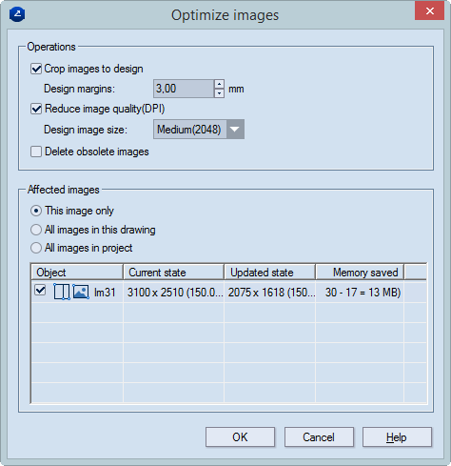451x466 pixels.
Task: Click the picture icon next to Im31
Action: [x=81, y=292]
